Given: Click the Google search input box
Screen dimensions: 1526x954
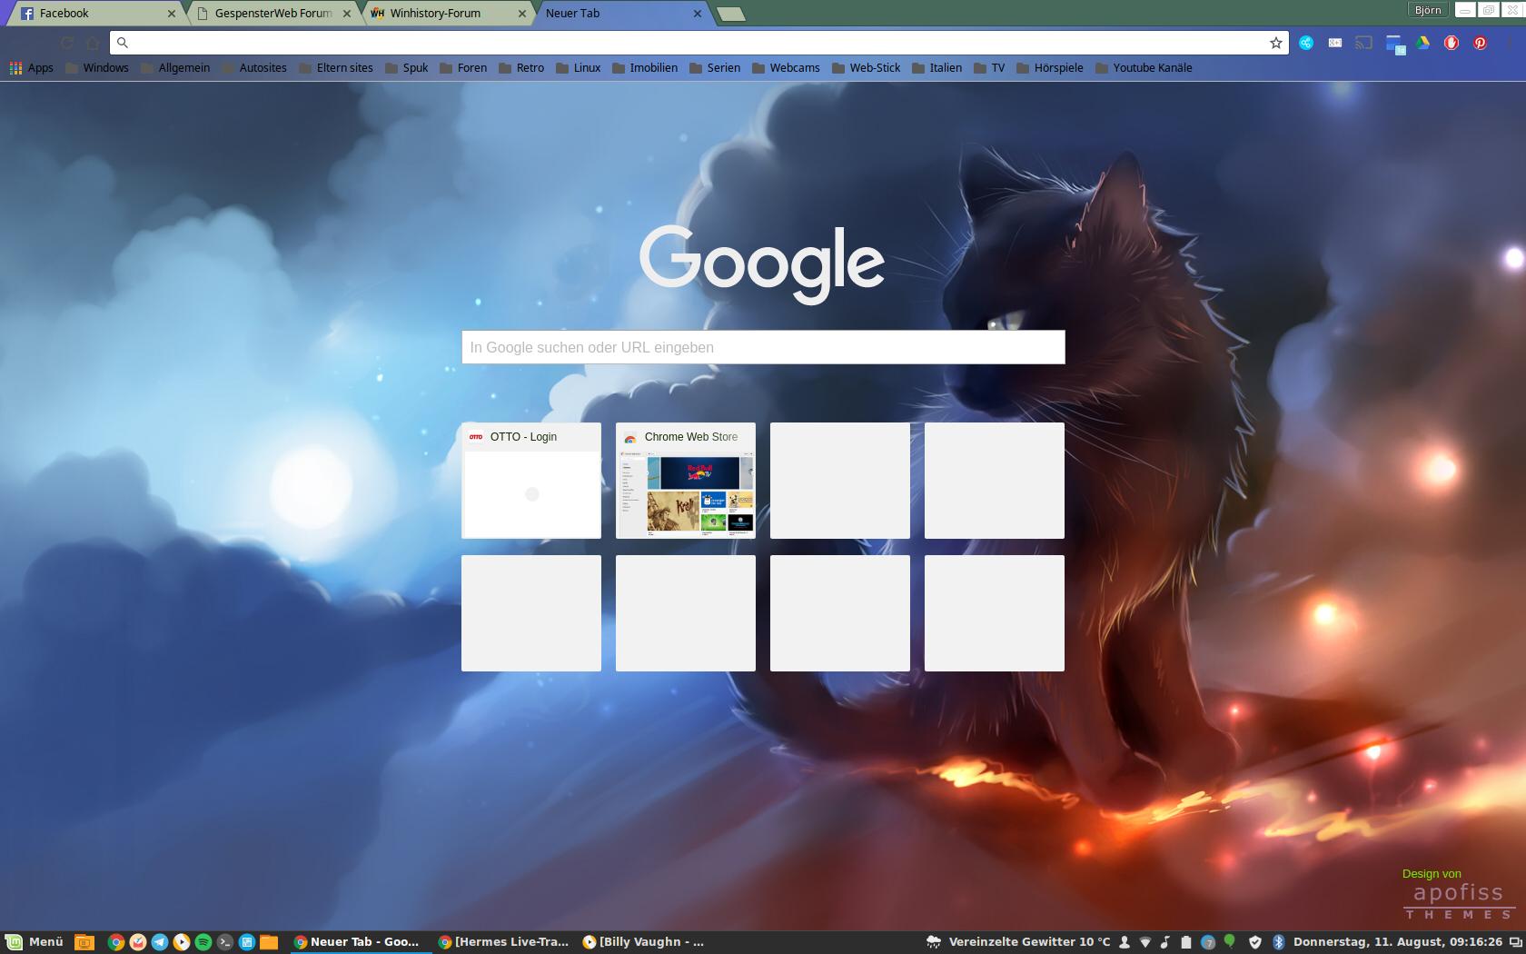Looking at the screenshot, I should click(x=763, y=347).
